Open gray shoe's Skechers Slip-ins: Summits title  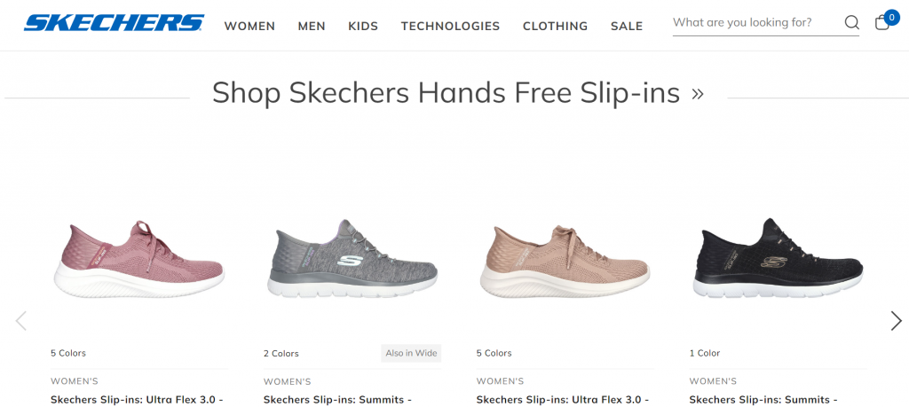point(337,400)
